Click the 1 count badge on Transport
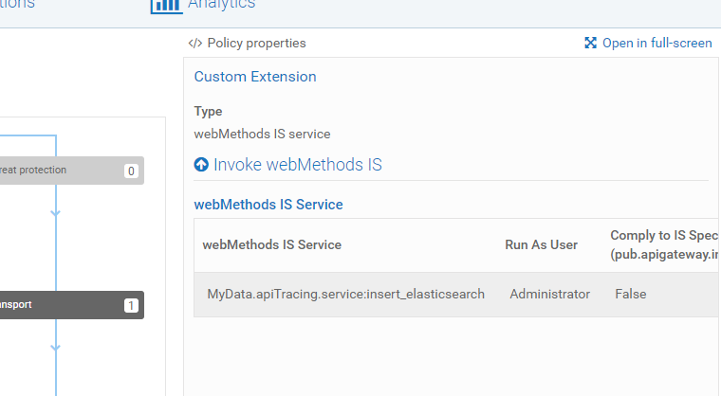The height and width of the screenshot is (396, 721). pos(131,306)
